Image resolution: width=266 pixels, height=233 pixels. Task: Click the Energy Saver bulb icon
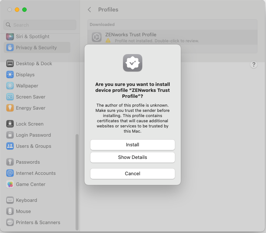point(10,108)
